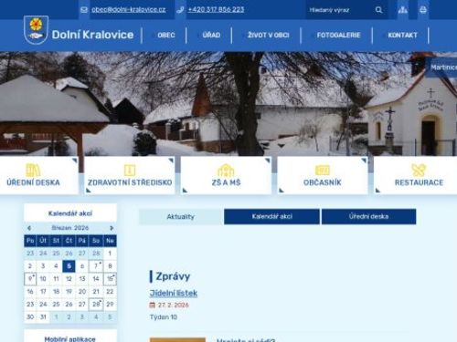Click the Březen 2026 month label

70,228
